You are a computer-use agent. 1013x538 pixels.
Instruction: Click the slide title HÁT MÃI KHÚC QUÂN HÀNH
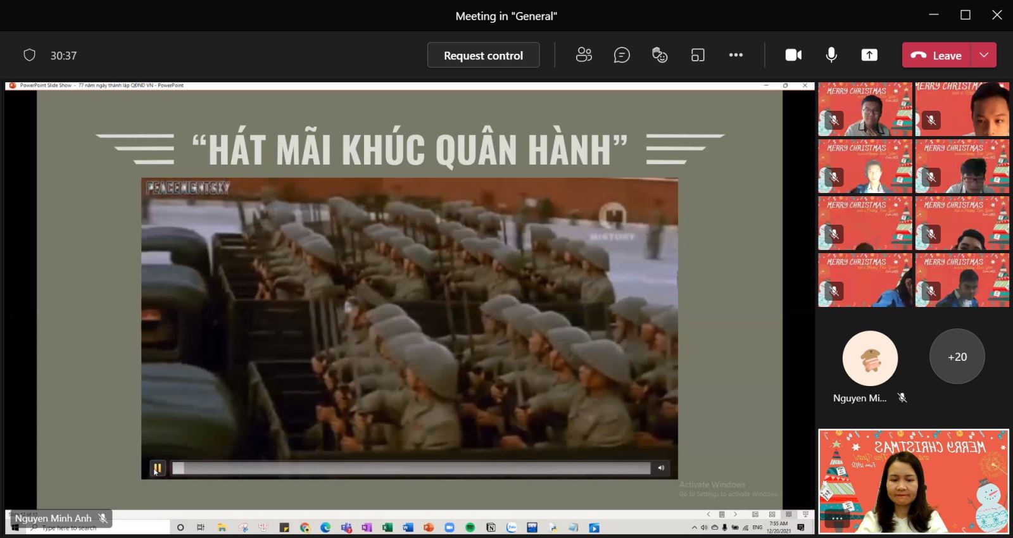point(410,149)
